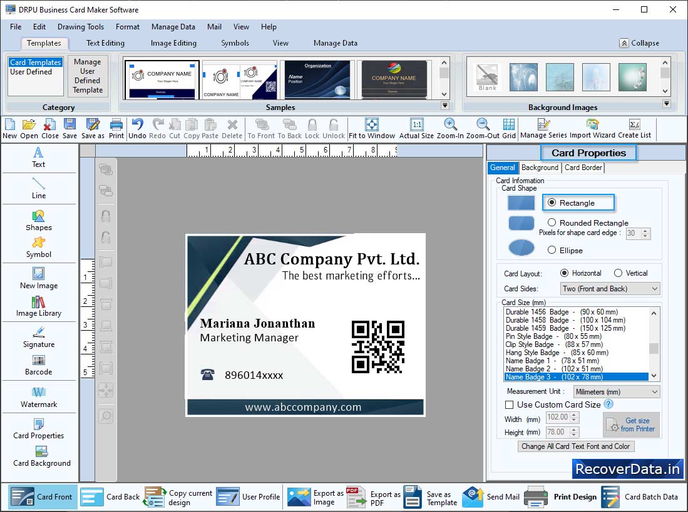Open the Measurement Unit dropdown

(617, 391)
